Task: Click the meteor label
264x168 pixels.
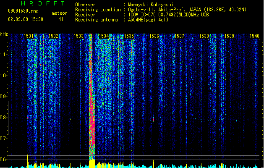Action: click(x=60, y=13)
